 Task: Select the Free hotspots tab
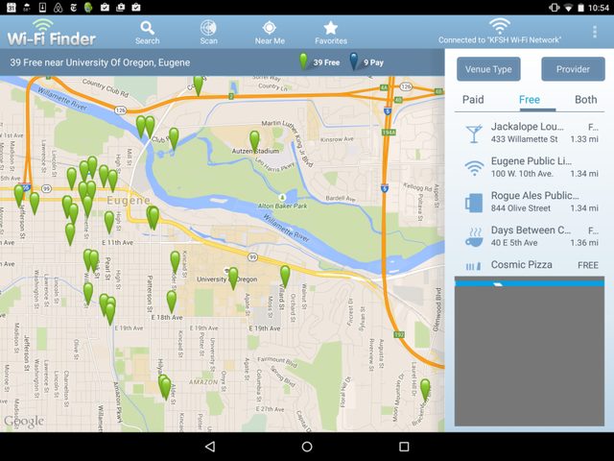(x=530, y=100)
